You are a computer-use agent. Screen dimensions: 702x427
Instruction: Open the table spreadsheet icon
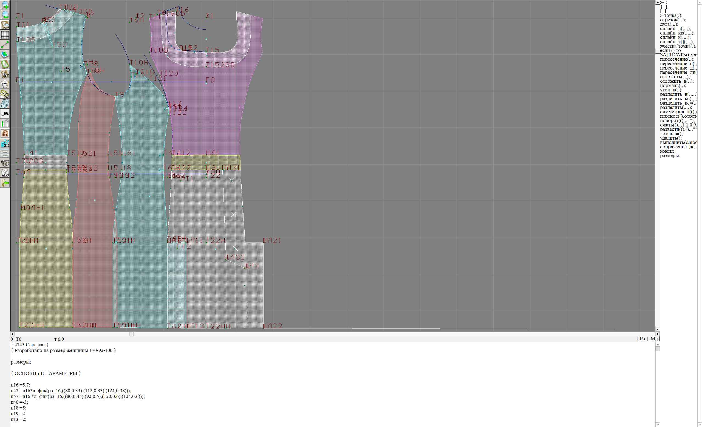point(5,123)
